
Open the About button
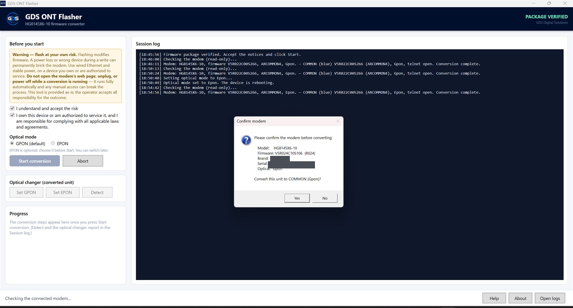(x=520, y=298)
